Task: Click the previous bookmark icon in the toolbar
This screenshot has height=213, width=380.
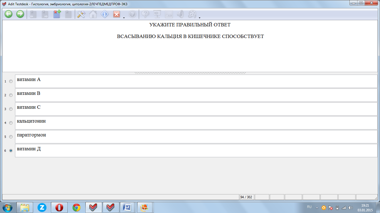Action: pos(33,14)
